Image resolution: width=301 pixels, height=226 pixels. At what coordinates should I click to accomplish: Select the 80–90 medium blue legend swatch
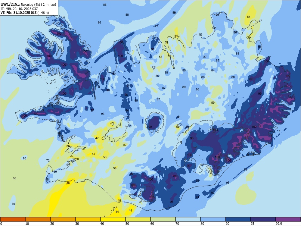coord(213,219)
